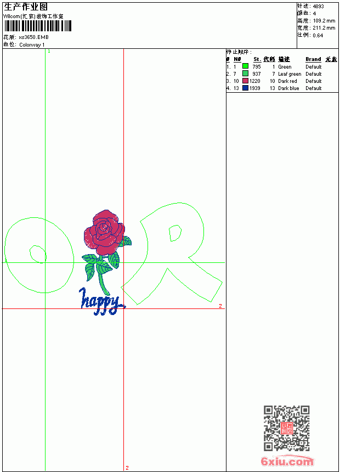340x472 pixels.
Task: Click the dark blue color swatch
Action: (x=245, y=88)
